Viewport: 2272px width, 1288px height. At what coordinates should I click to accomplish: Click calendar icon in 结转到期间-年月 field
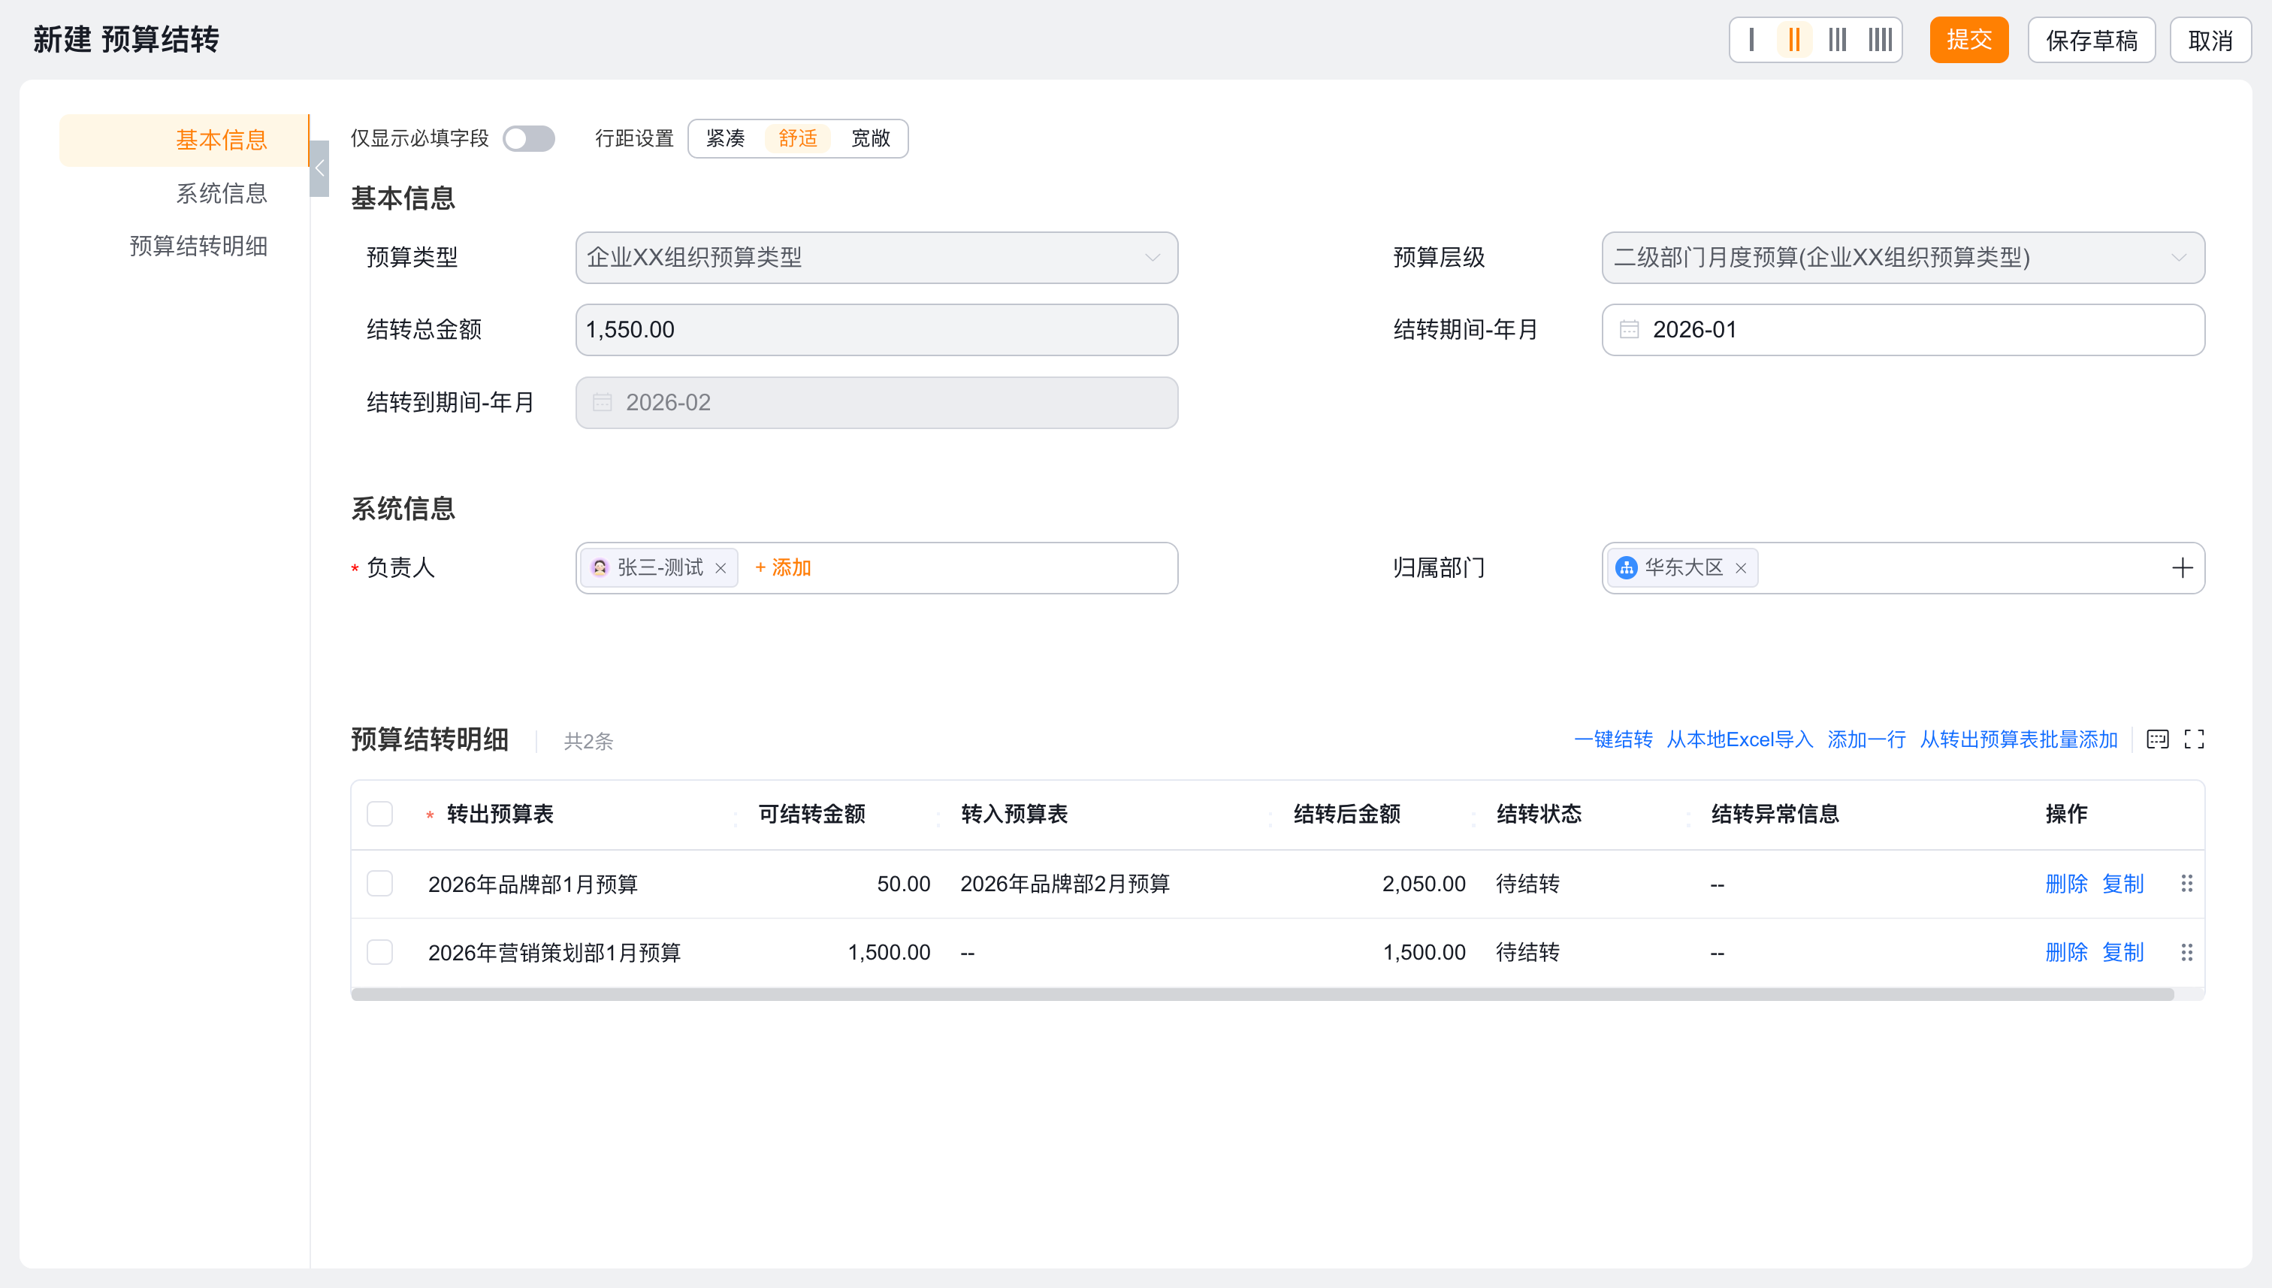pyautogui.click(x=603, y=403)
